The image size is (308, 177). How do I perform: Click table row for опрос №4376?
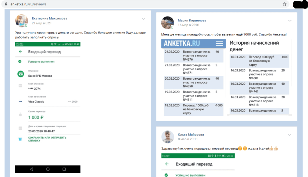[x=194, y=56]
